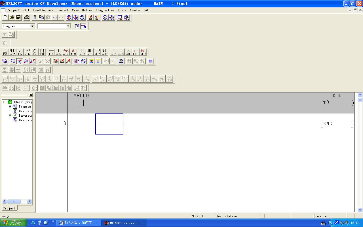Screen dimensions: 363x227
Task: Open the Program dropdown list
Action: [x=32, y=26]
